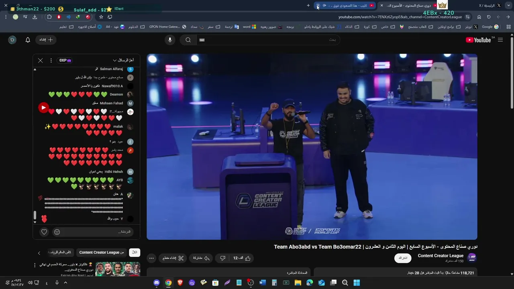This screenshot has height=289, width=514.
Task: Open File Explorer from the taskbar
Action: (298, 283)
